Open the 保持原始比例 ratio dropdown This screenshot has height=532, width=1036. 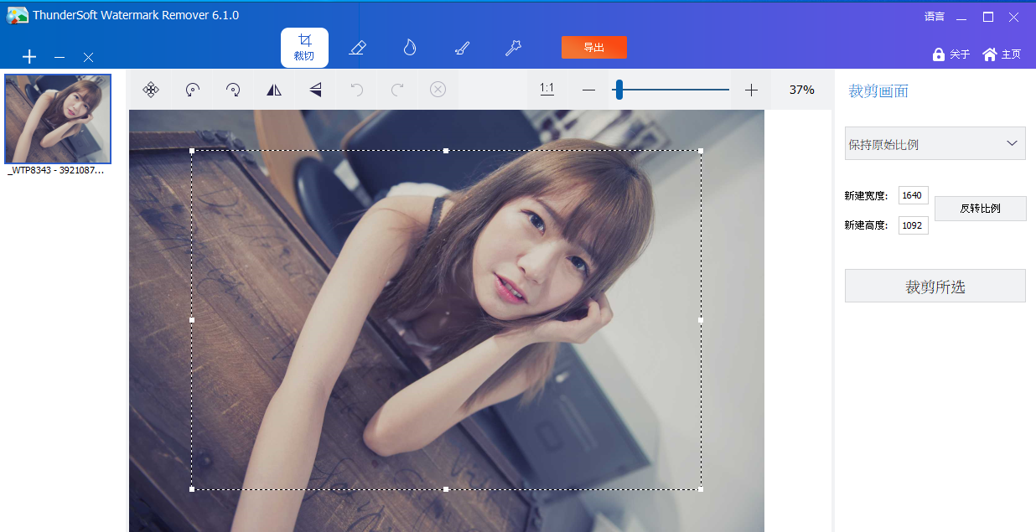(935, 144)
